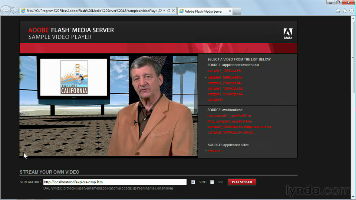Open rtmp_sample1_manifest.f4m stream

point(229,121)
